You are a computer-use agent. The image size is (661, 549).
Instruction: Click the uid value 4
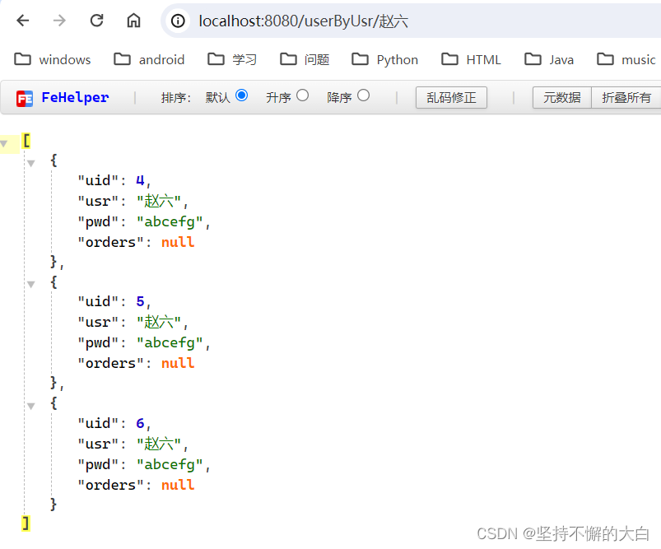pyautogui.click(x=140, y=180)
